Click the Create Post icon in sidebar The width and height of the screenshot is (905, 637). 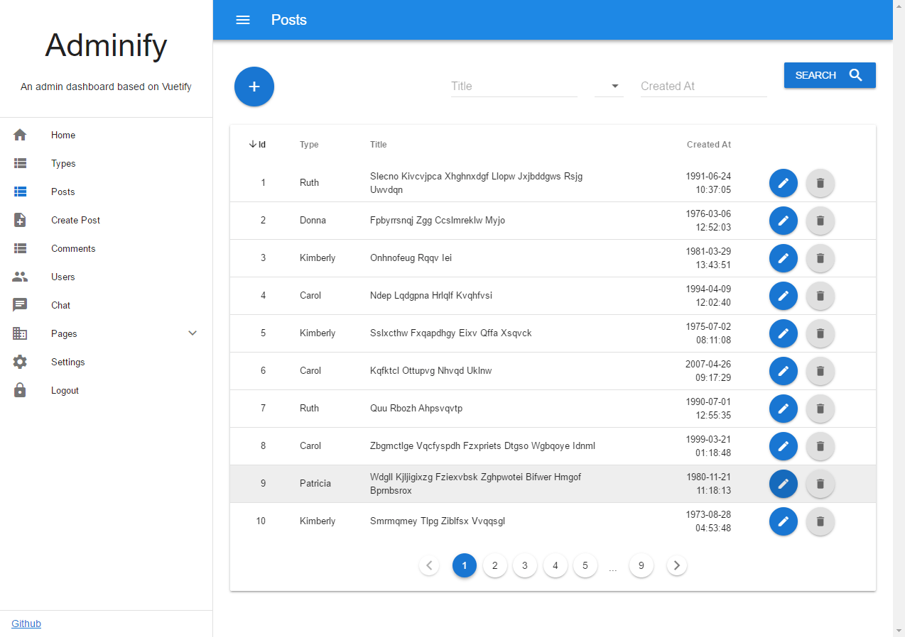click(20, 220)
